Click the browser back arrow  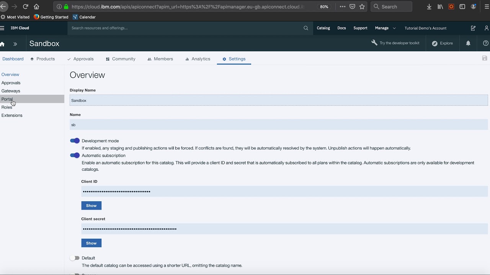point(3,6)
